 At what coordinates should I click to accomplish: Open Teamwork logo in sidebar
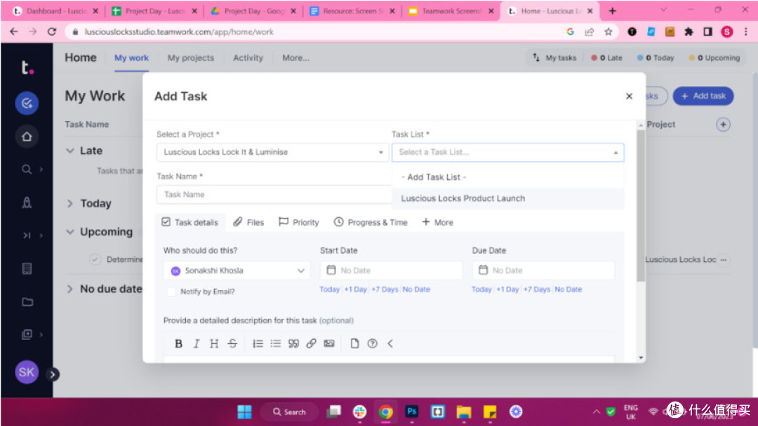27,67
